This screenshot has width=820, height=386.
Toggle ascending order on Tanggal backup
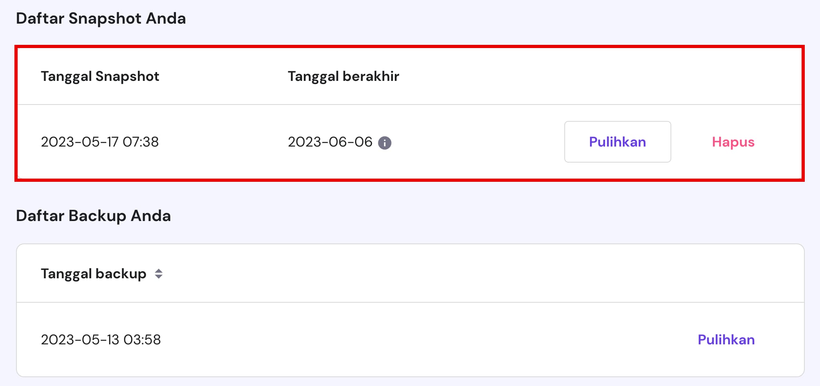(159, 270)
